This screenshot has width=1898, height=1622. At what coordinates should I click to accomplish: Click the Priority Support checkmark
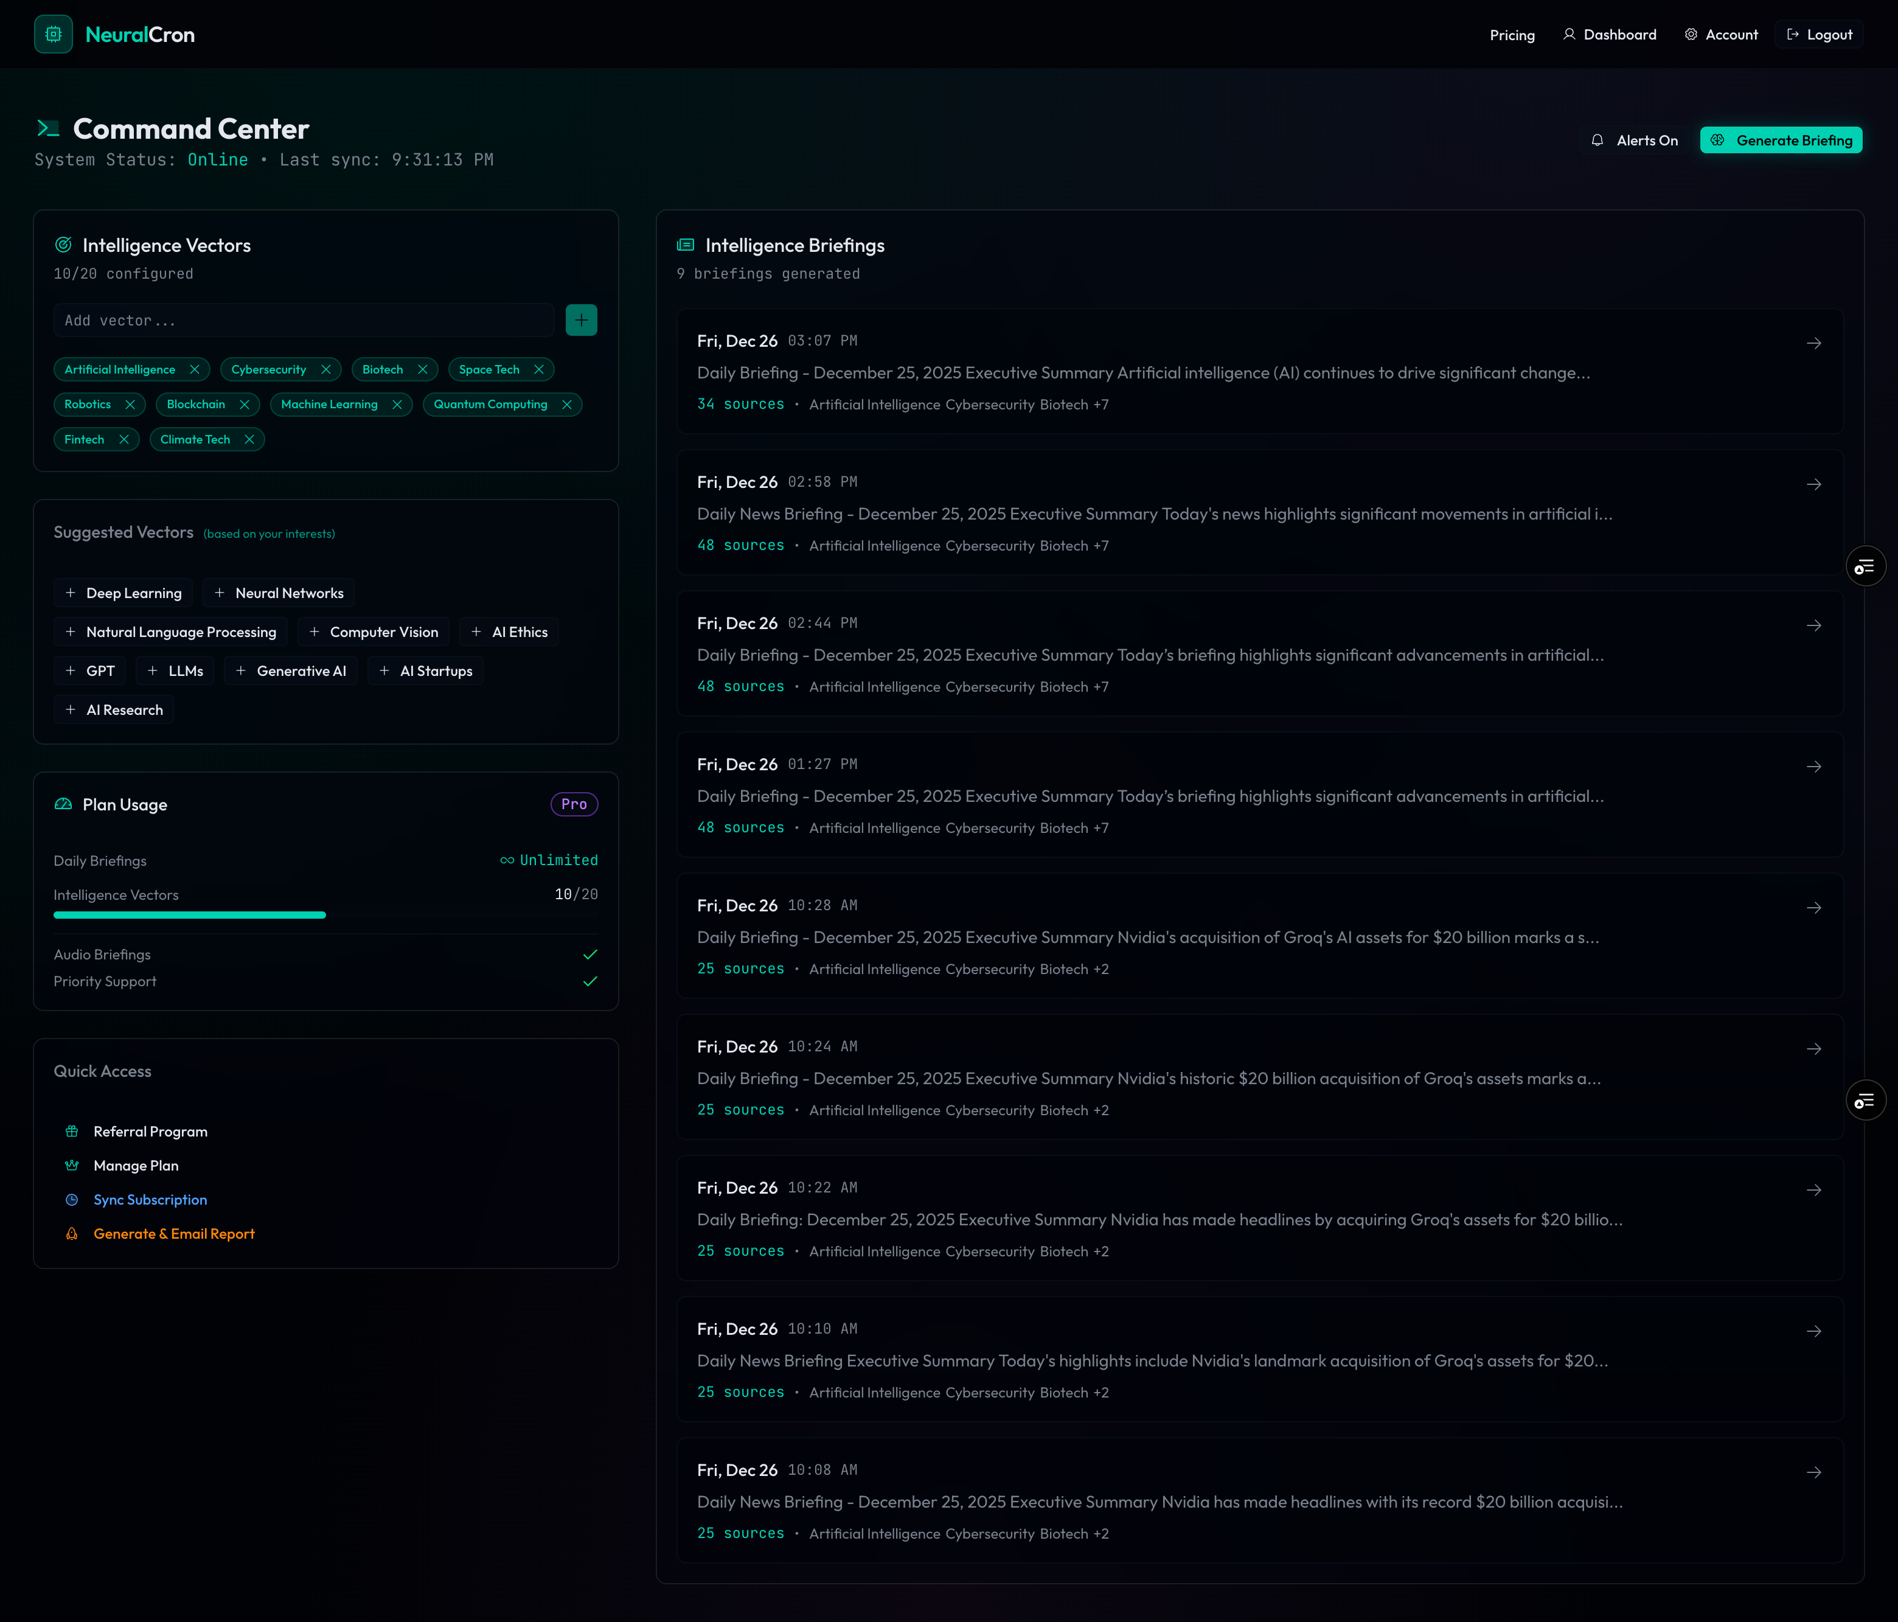591,981
